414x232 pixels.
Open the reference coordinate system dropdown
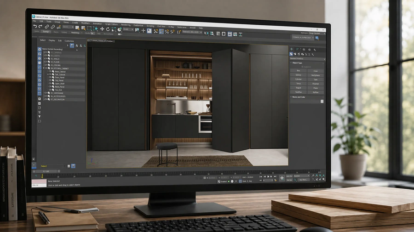coord(128,29)
